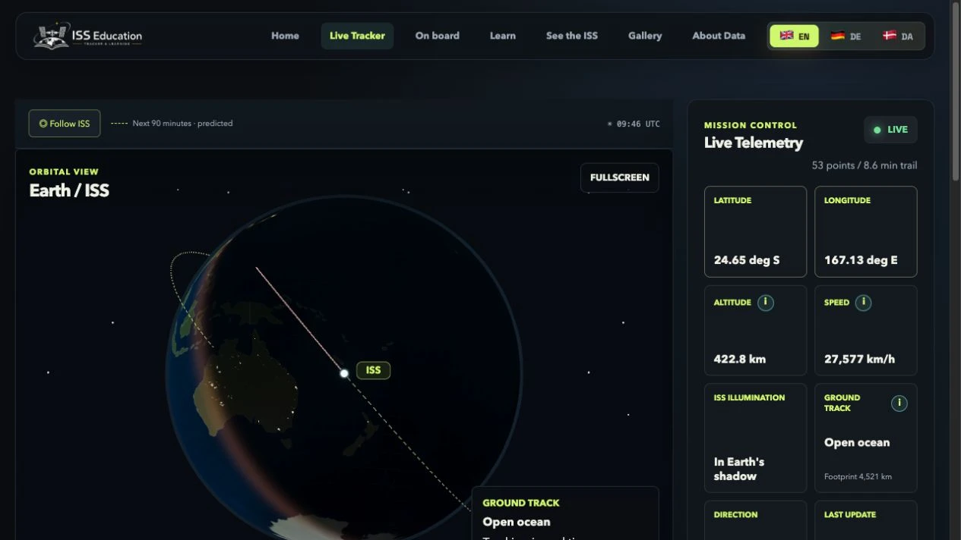Click the ISS marker label on globe

click(373, 370)
